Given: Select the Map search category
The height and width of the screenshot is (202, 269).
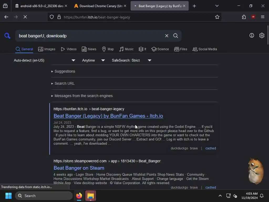Looking at the screenshot, I should point(108,49).
